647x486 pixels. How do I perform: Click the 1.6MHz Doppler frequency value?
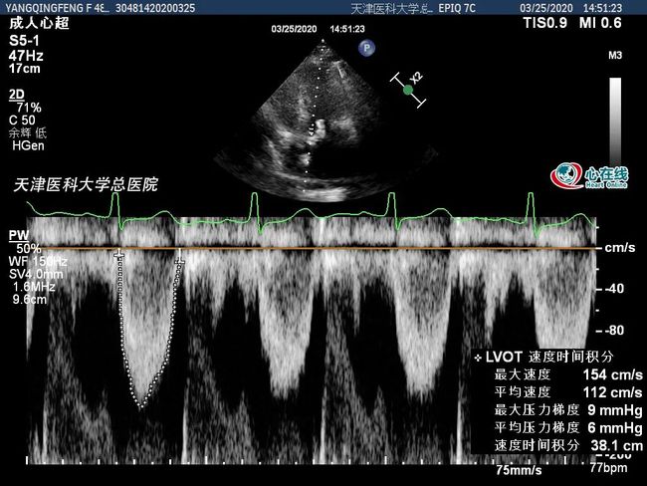(34, 286)
